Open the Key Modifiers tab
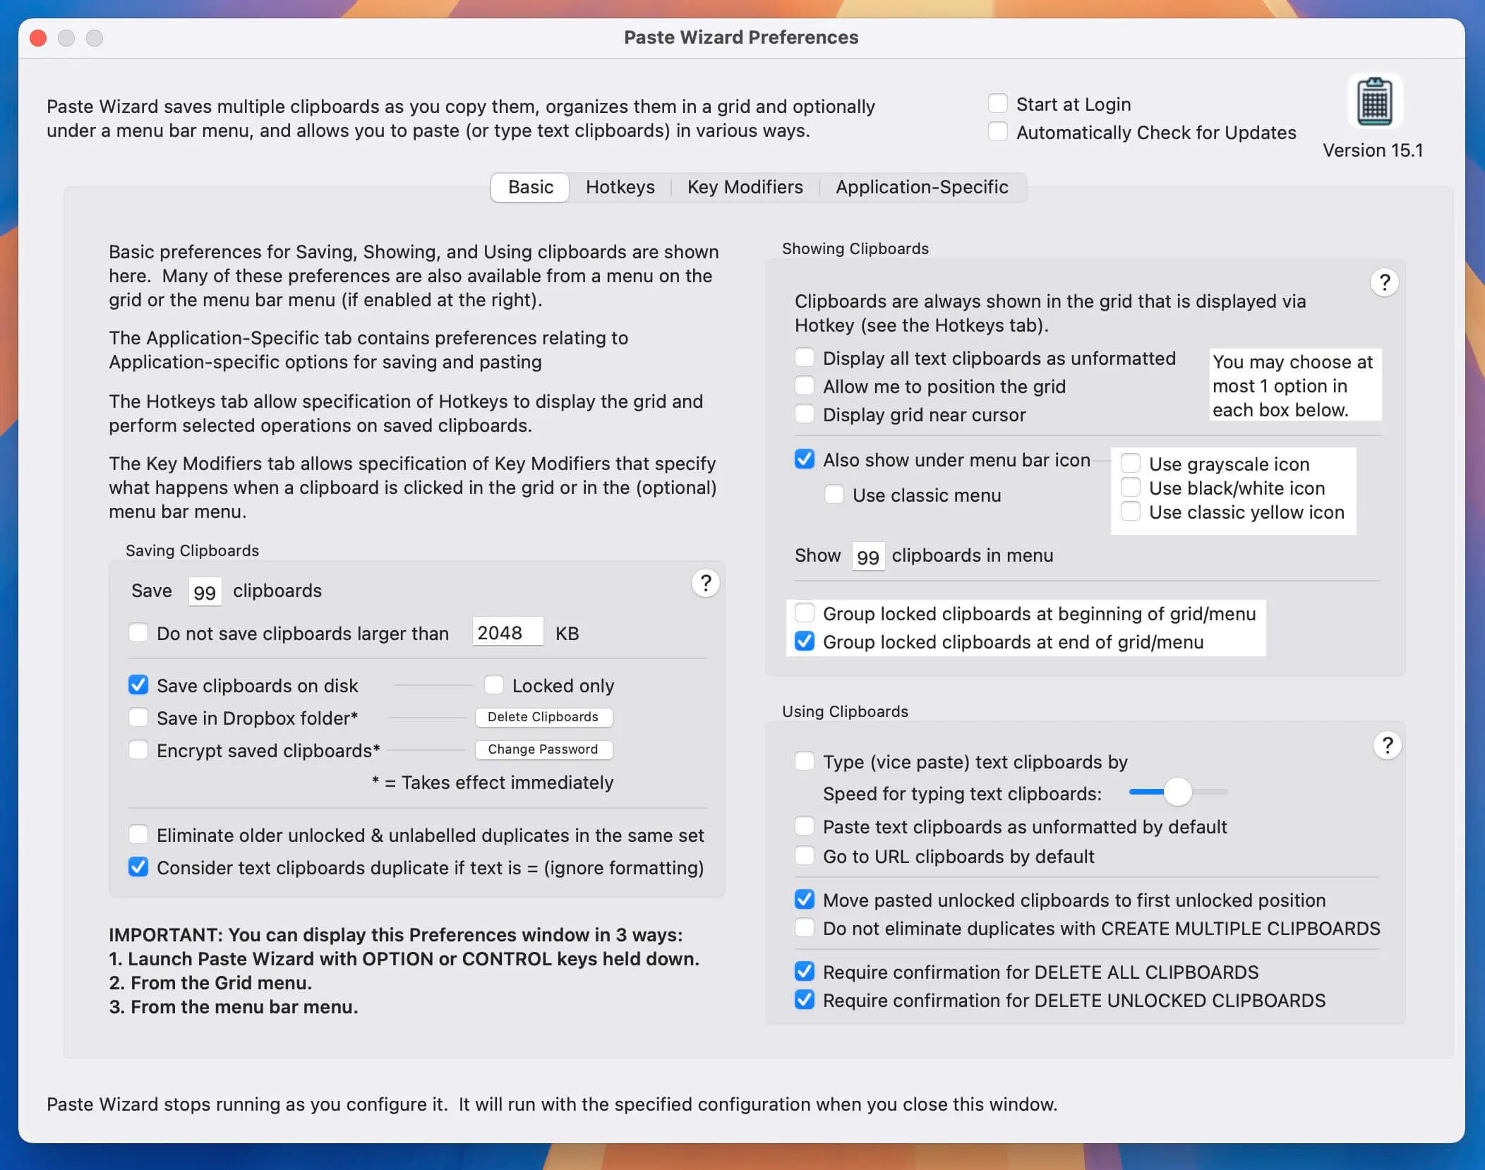Screen dimensions: 1485x1170 pos(745,188)
